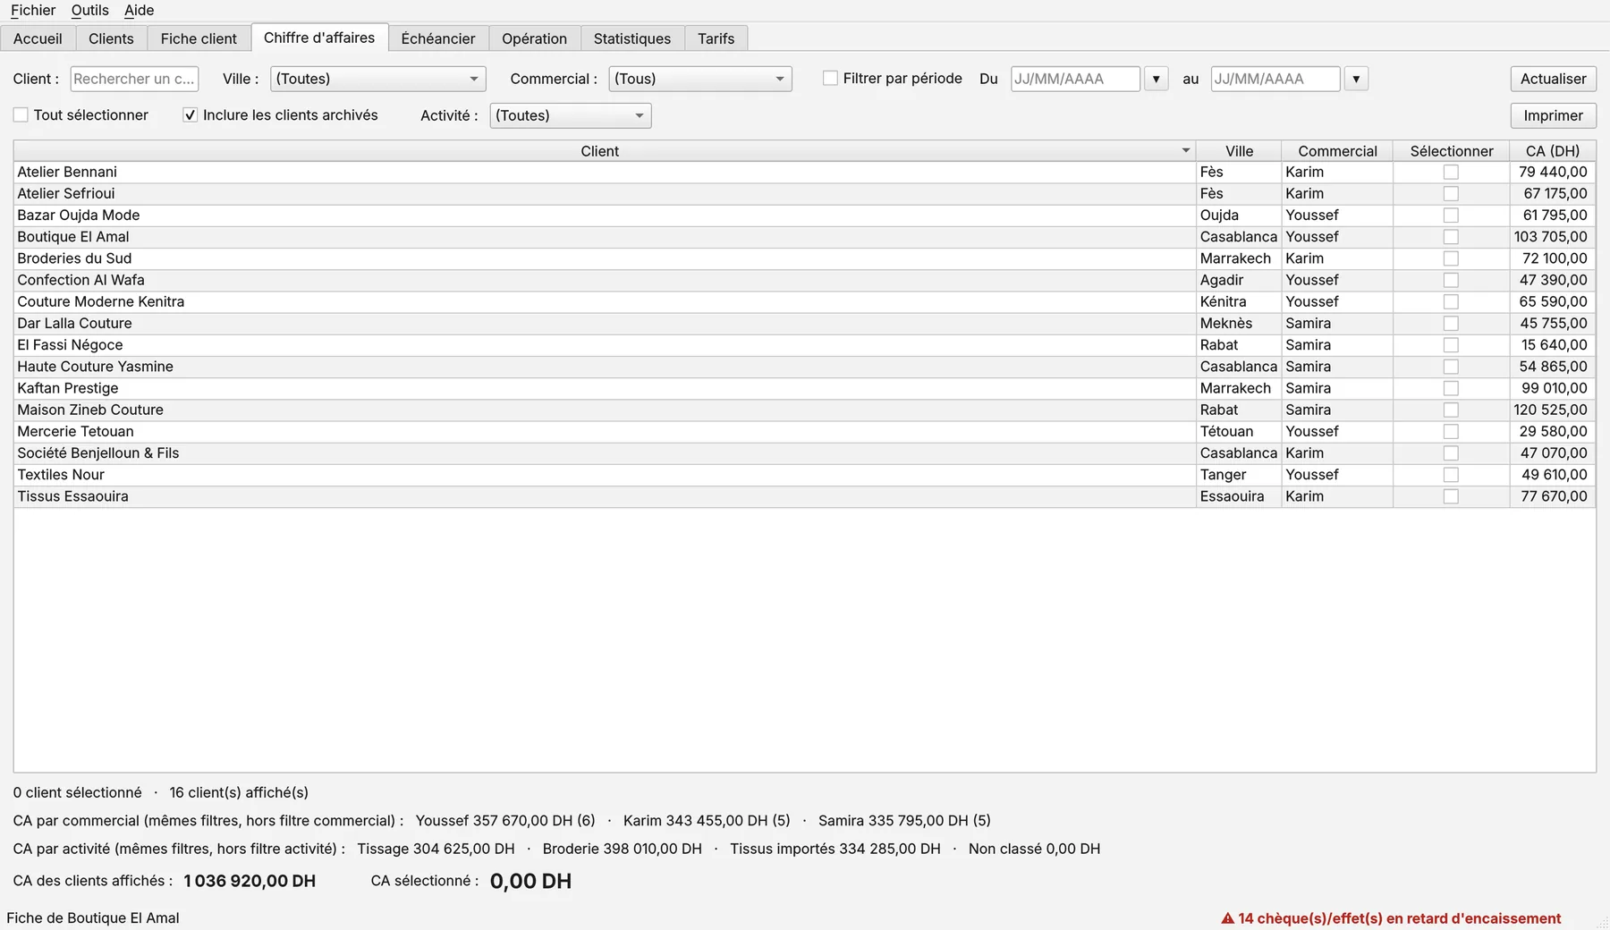Go to the Statistiques tab
The image size is (1610, 930).
632,38
